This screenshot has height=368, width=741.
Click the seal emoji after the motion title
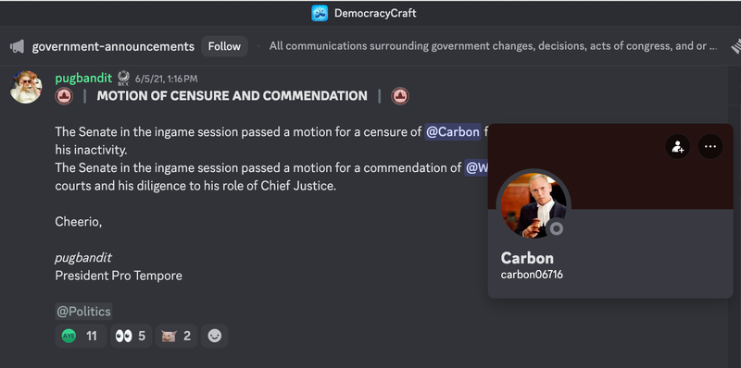(x=400, y=96)
